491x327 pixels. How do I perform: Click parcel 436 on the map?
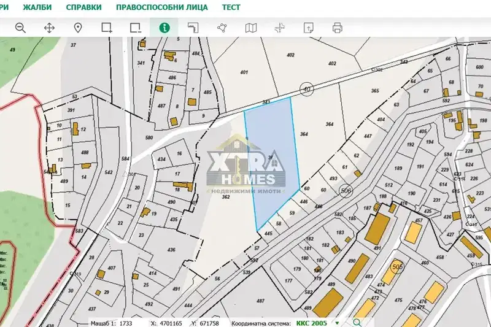tap(171, 250)
